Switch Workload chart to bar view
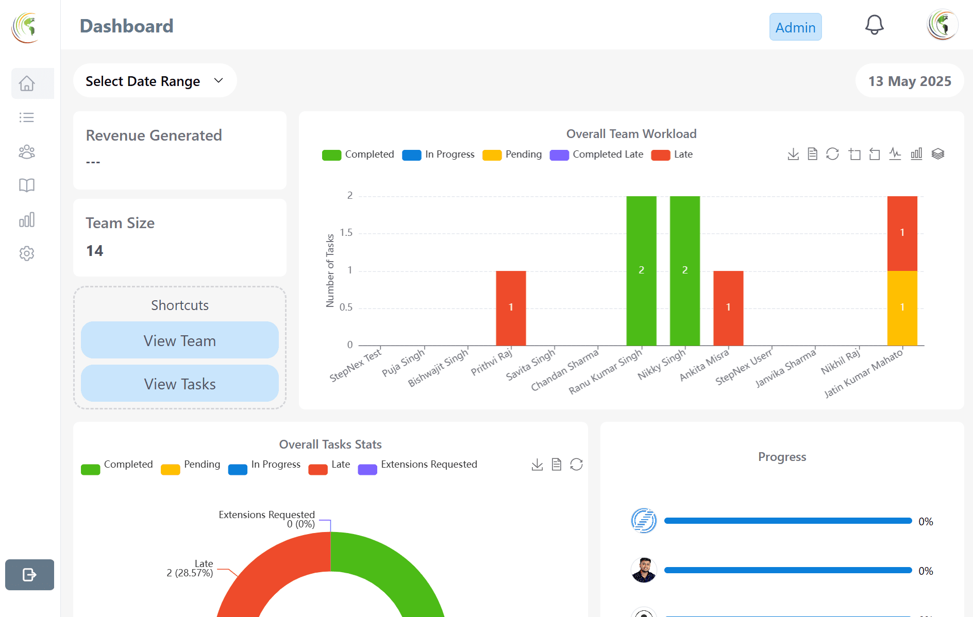The width and height of the screenshot is (973, 617). coord(916,154)
